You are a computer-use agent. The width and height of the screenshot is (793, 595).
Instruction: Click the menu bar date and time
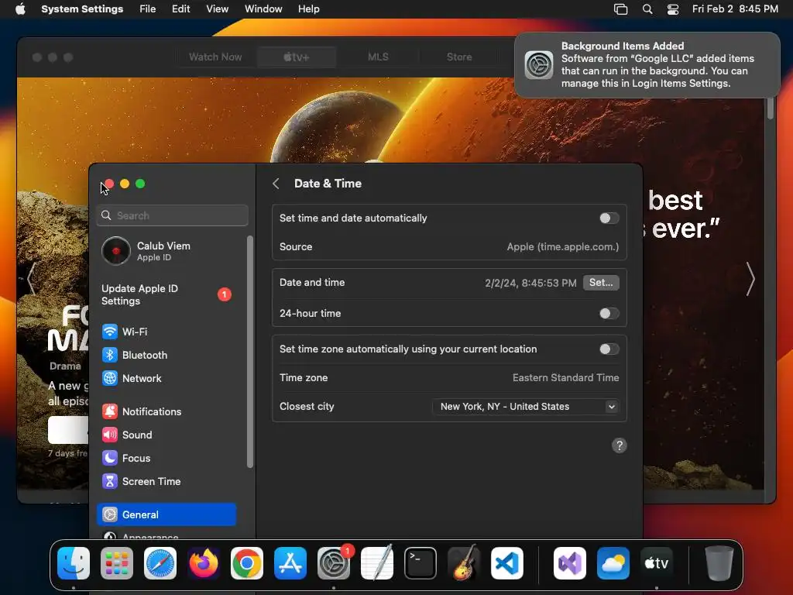coord(735,9)
